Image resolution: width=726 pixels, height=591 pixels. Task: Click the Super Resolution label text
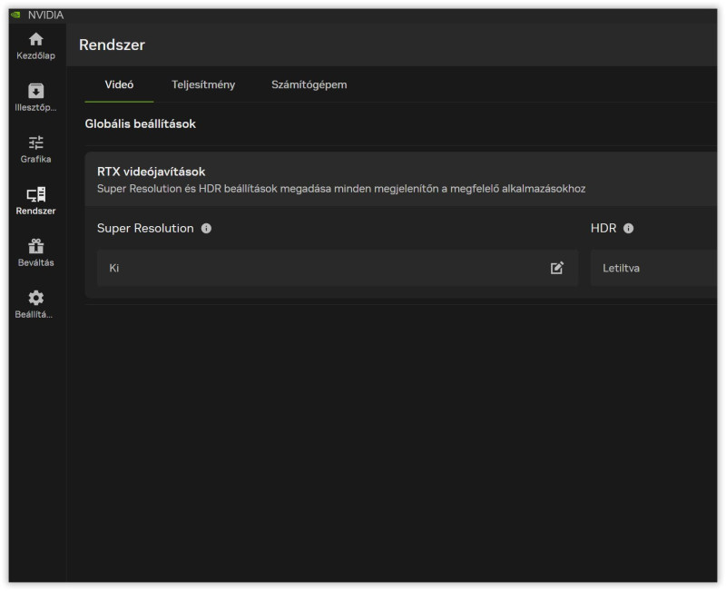point(145,228)
